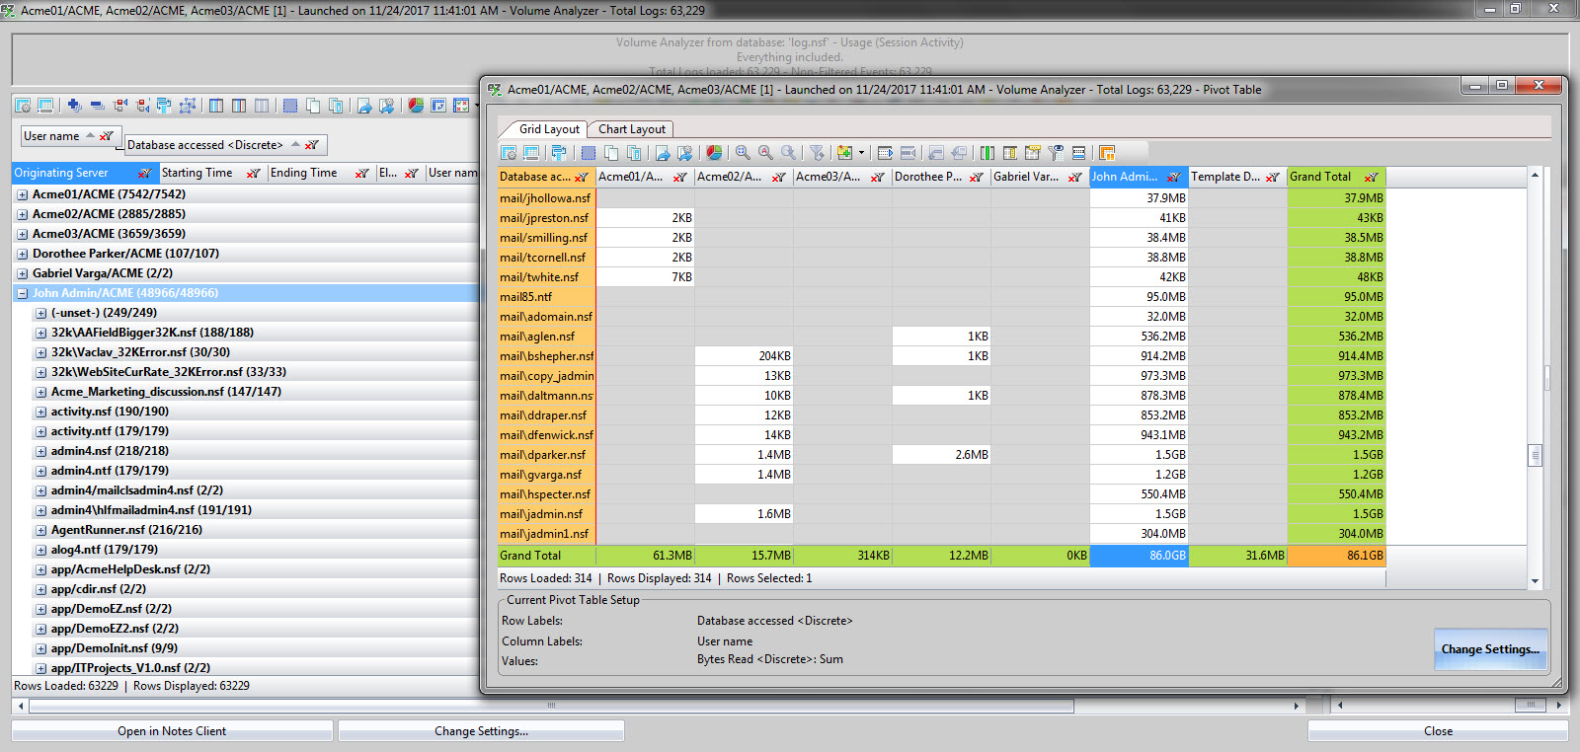Image resolution: width=1580 pixels, height=752 pixels.
Task: Click the copy pages icon in main window toolbar
Action: 312,106
